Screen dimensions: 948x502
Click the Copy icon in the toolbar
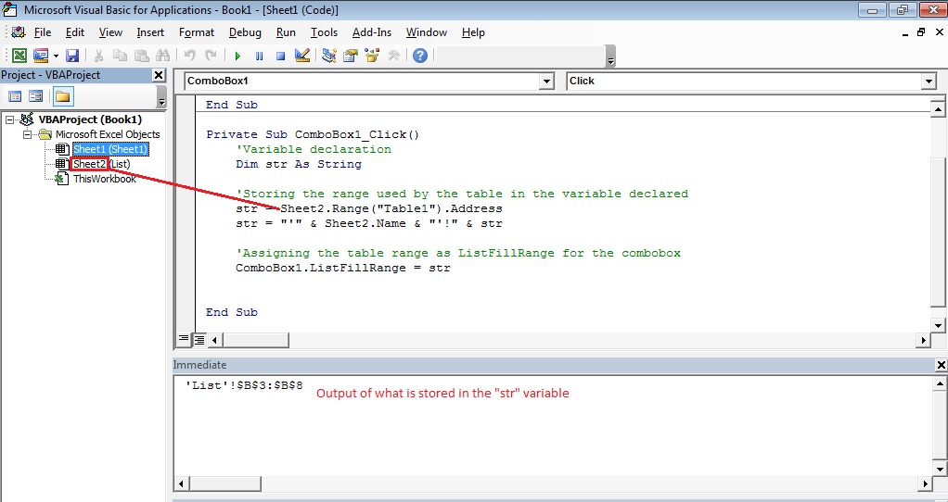pos(121,56)
